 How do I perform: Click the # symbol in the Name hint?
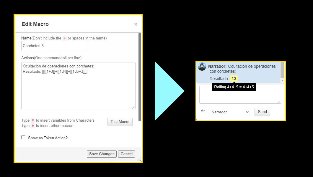pyautogui.click(x=64, y=38)
